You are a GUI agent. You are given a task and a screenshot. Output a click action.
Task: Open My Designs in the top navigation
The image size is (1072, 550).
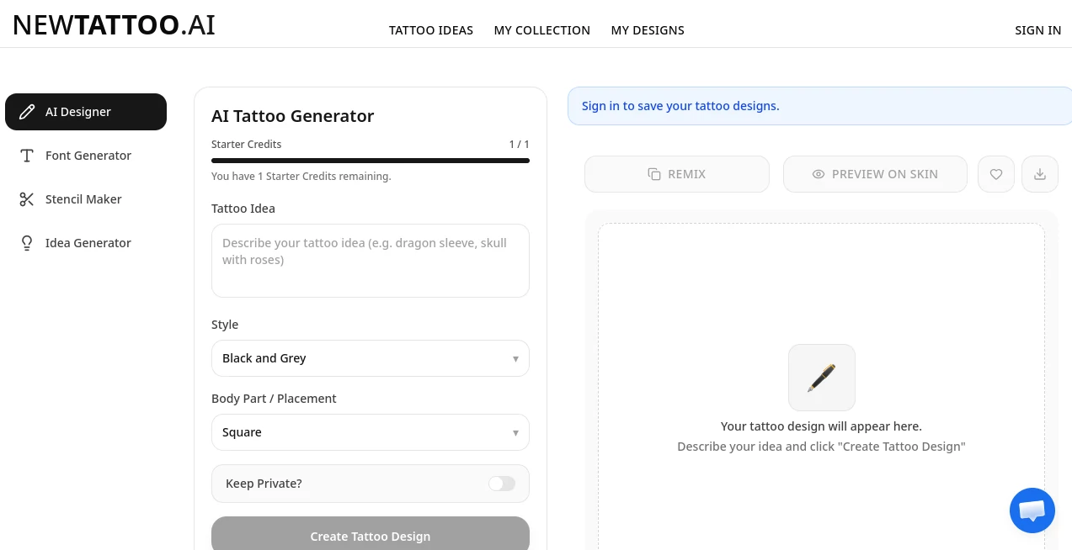point(648,30)
